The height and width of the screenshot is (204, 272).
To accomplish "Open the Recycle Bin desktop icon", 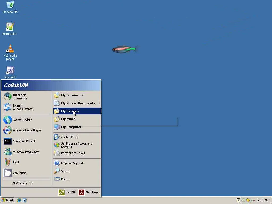I will coord(10,7).
